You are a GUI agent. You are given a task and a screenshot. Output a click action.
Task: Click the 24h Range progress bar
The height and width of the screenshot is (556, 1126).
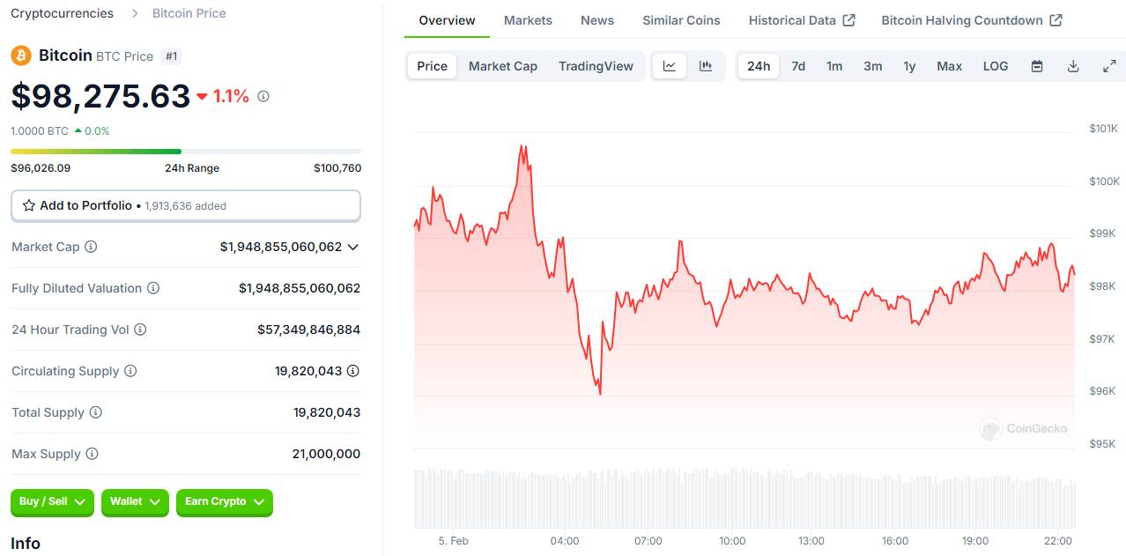pyautogui.click(x=186, y=152)
